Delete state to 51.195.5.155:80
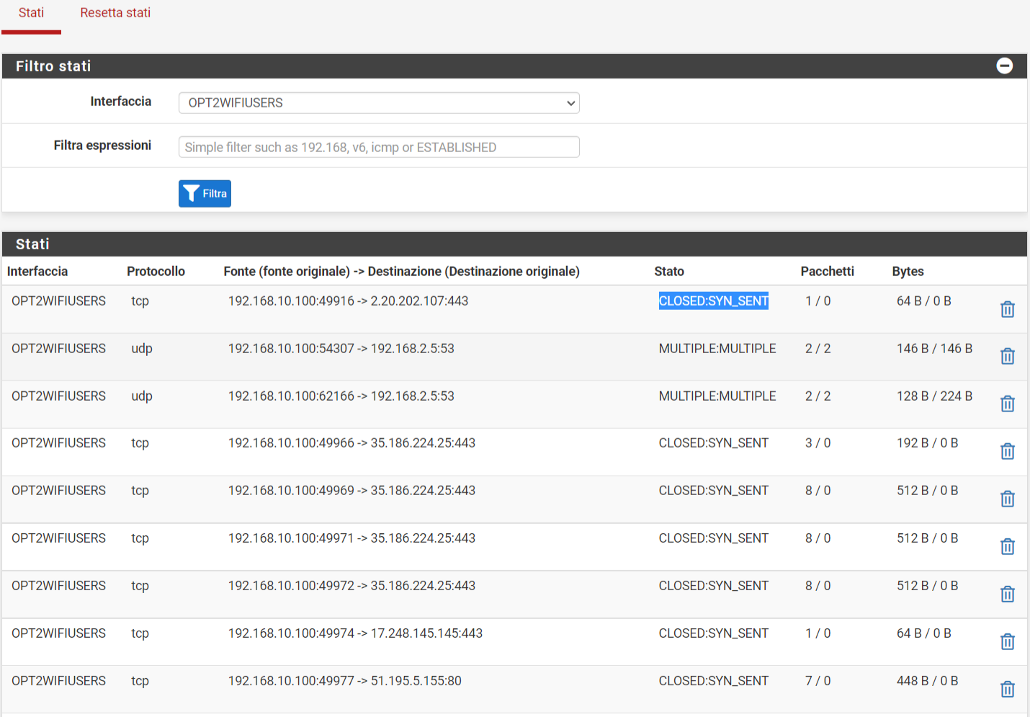Screen dimensions: 1030x717 1007,689
